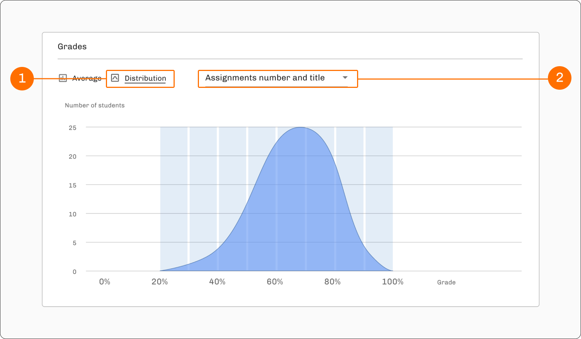Viewport: 581px width, 339px height.
Task: Click the Number of students axis label
Action: click(95, 106)
